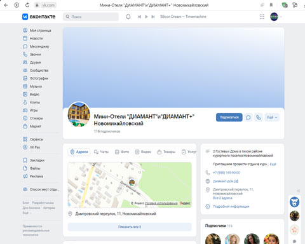Open Клипы section
This screenshot has width=305, height=244.
pos(32,102)
